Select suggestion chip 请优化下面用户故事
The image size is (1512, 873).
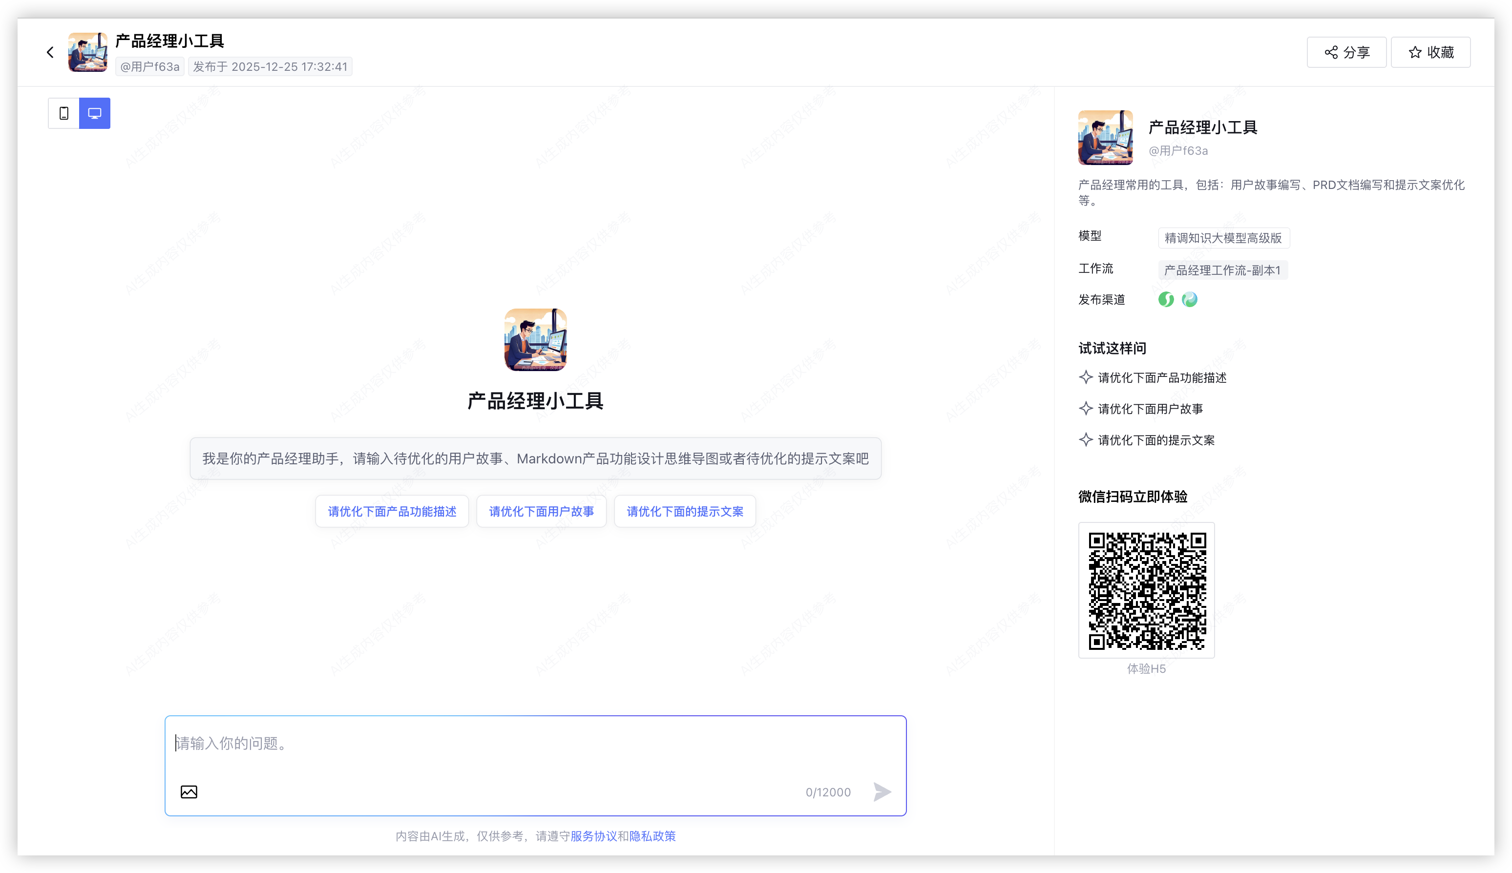pyautogui.click(x=542, y=512)
